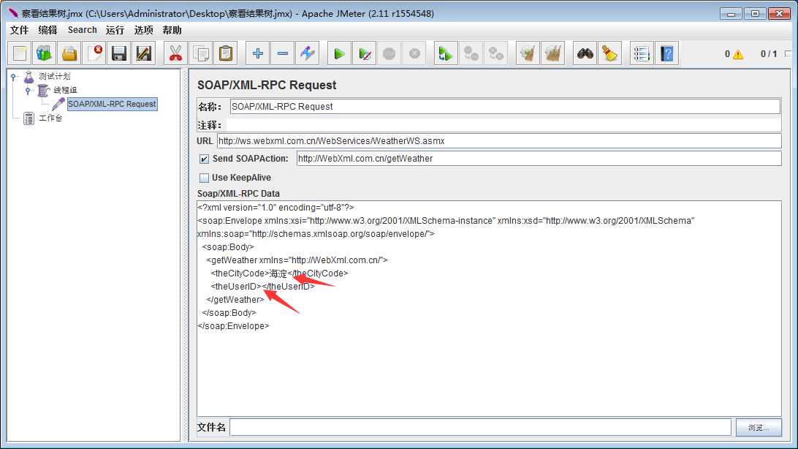
Task: Start the test with green play icon
Action: 339,53
